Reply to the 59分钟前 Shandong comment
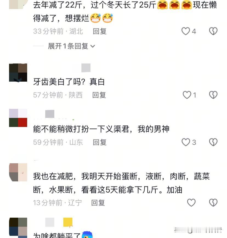The image size is (227, 238). tap(100, 142)
